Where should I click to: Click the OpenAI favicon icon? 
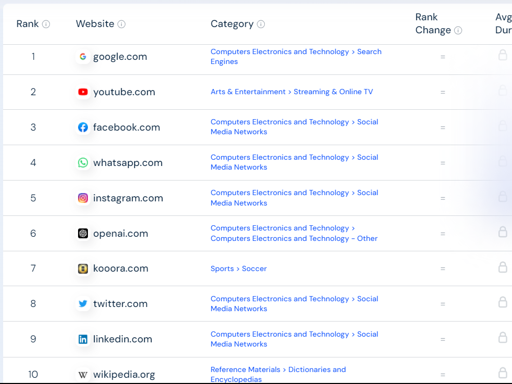(x=83, y=234)
